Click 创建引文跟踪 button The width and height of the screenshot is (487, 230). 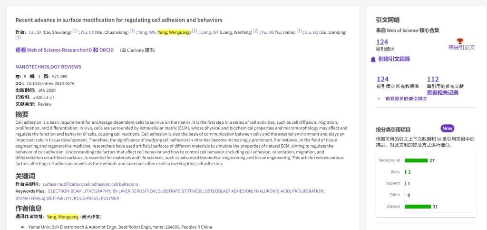(394, 59)
